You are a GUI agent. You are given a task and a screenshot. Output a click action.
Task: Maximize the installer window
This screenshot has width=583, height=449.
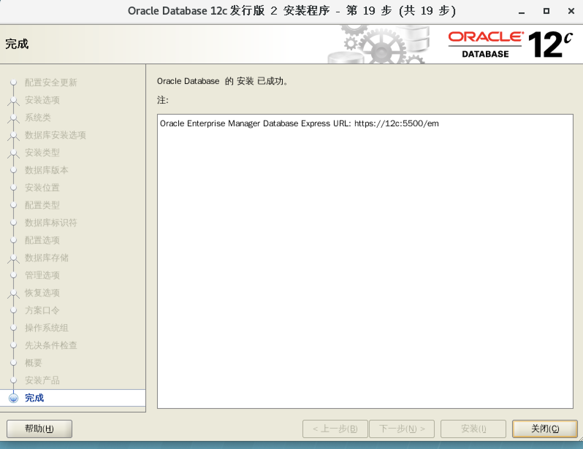click(x=546, y=11)
